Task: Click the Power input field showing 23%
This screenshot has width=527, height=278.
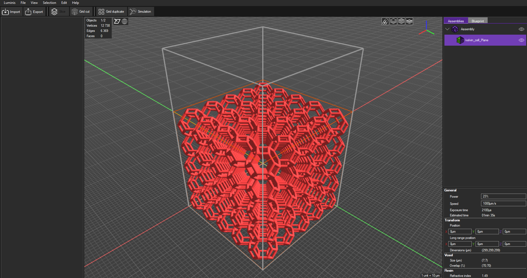Action: [x=503, y=196]
